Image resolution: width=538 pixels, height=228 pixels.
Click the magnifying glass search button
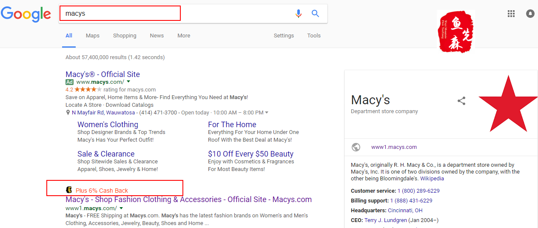(x=315, y=14)
